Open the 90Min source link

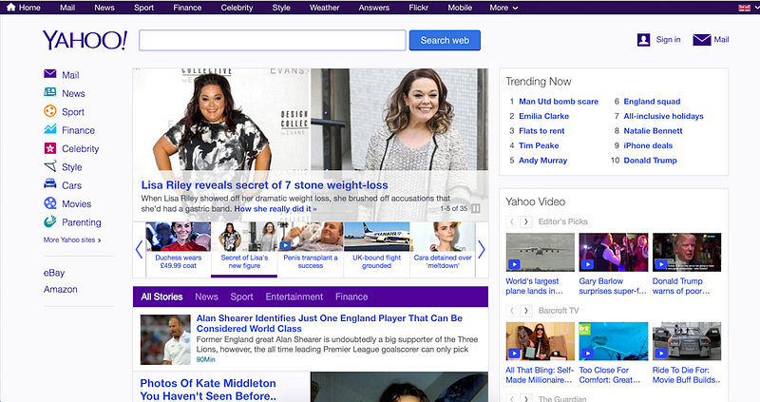pyautogui.click(x=205, y=359)
